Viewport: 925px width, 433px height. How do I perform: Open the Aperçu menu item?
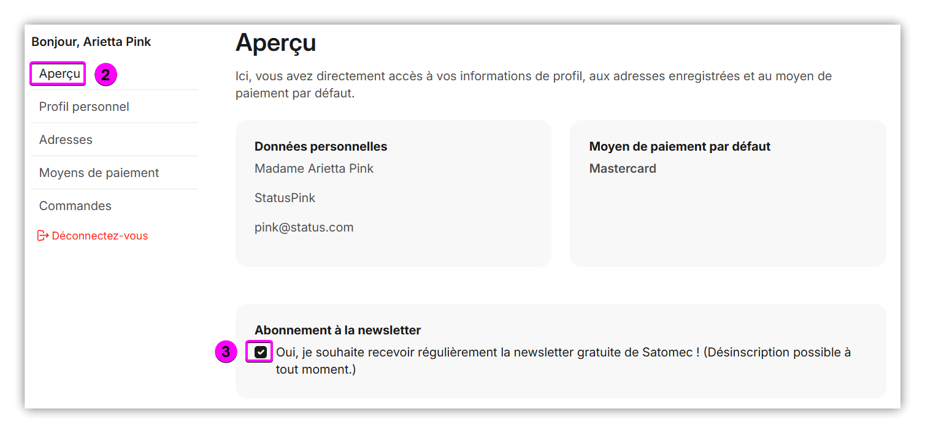pyautogui.click(x=59, y=74)
